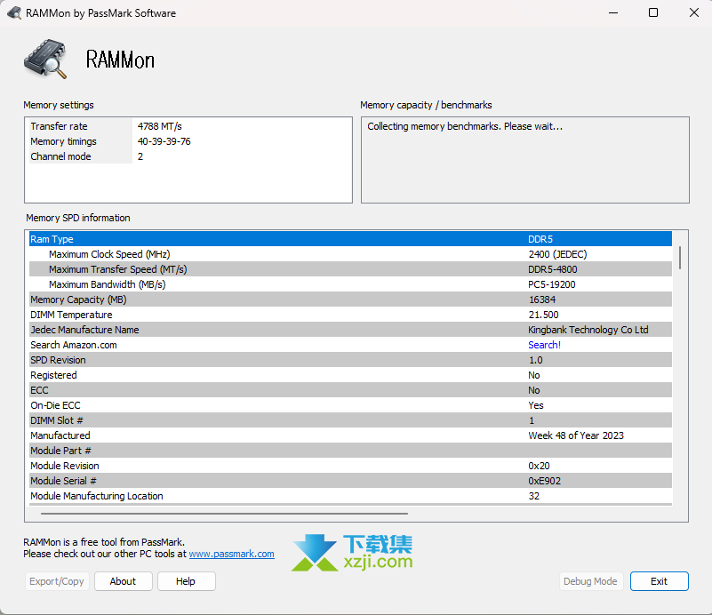Select the Ram Type row
712x615 pixels.
[x=350, y=239]
